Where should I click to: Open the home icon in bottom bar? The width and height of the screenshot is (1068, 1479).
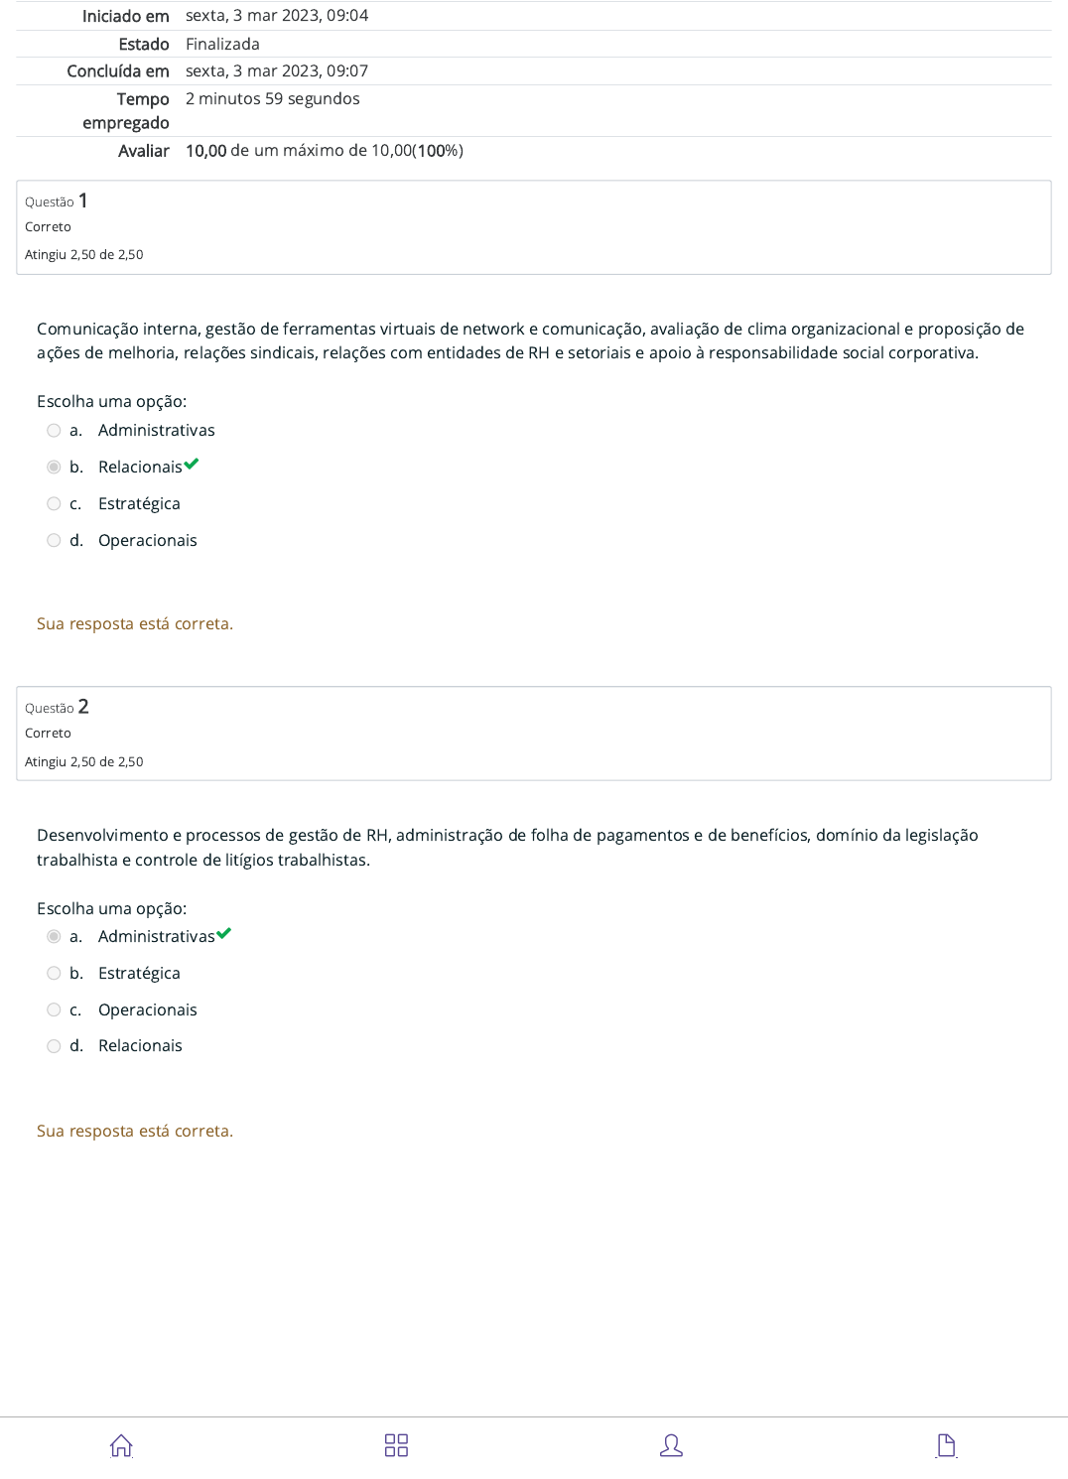point(121,1445)
